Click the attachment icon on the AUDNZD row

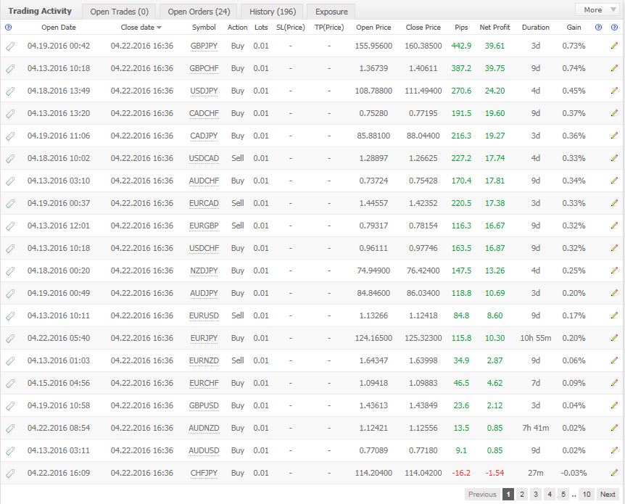10,428
